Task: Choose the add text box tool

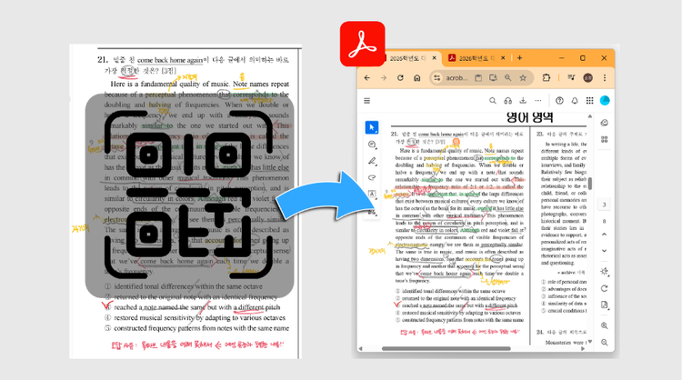Action: click(x=372, y=194)
